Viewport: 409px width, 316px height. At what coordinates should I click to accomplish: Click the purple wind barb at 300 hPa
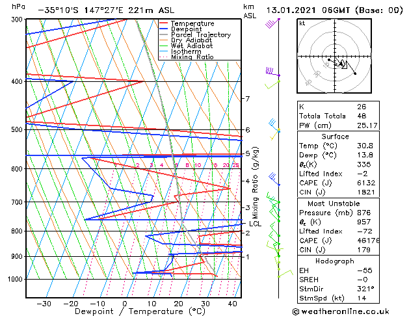(x=272, y=23)
